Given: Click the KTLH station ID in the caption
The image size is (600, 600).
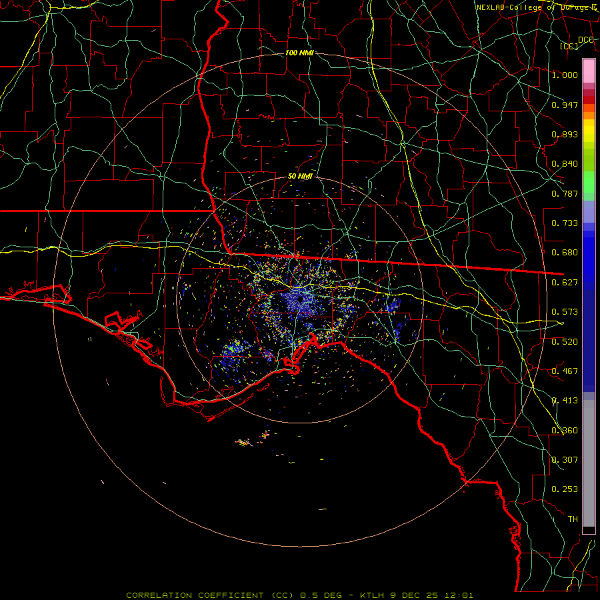Looking at the screenshot, I should (x=372, y=595).
